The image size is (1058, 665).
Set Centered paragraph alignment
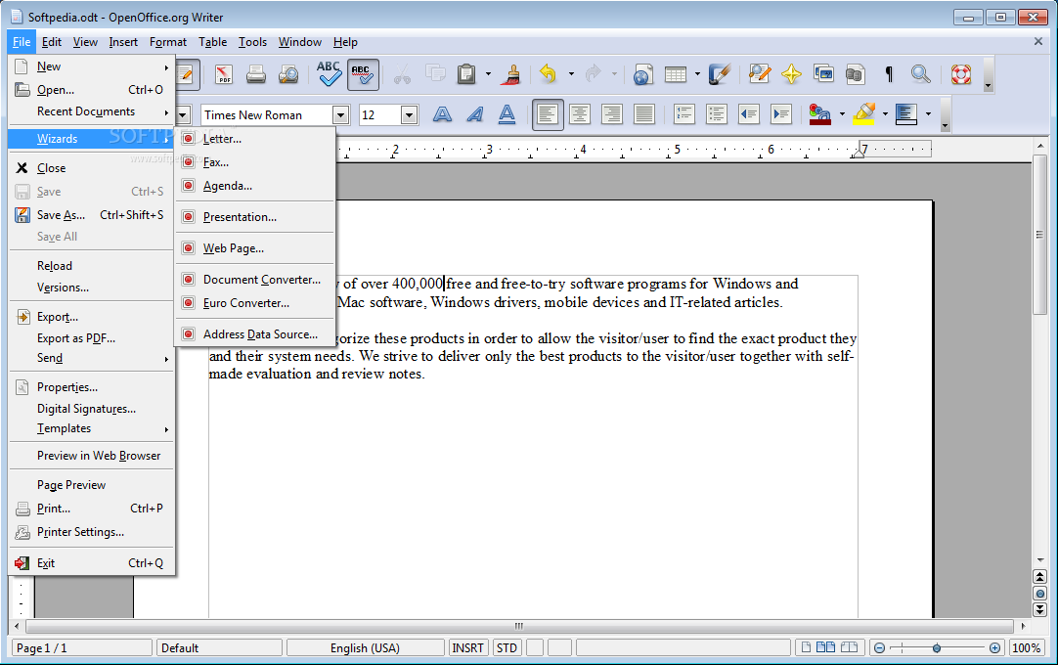580,114
